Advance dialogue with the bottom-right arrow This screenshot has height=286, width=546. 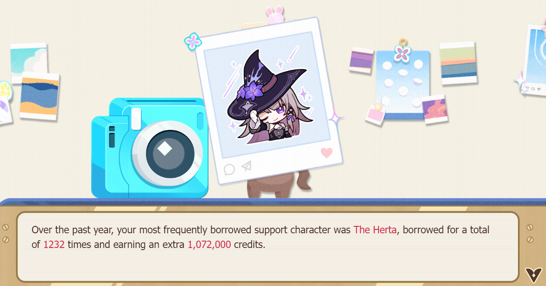(x=533, y=274)
